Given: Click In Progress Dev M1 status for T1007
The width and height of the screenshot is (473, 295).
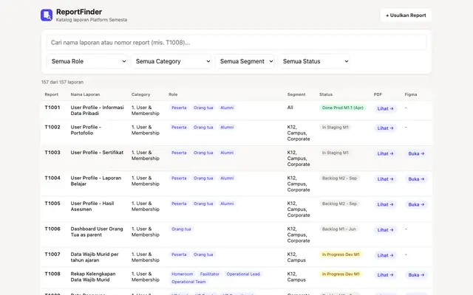Looking at the screenshot, I should [x=341, y=254].
